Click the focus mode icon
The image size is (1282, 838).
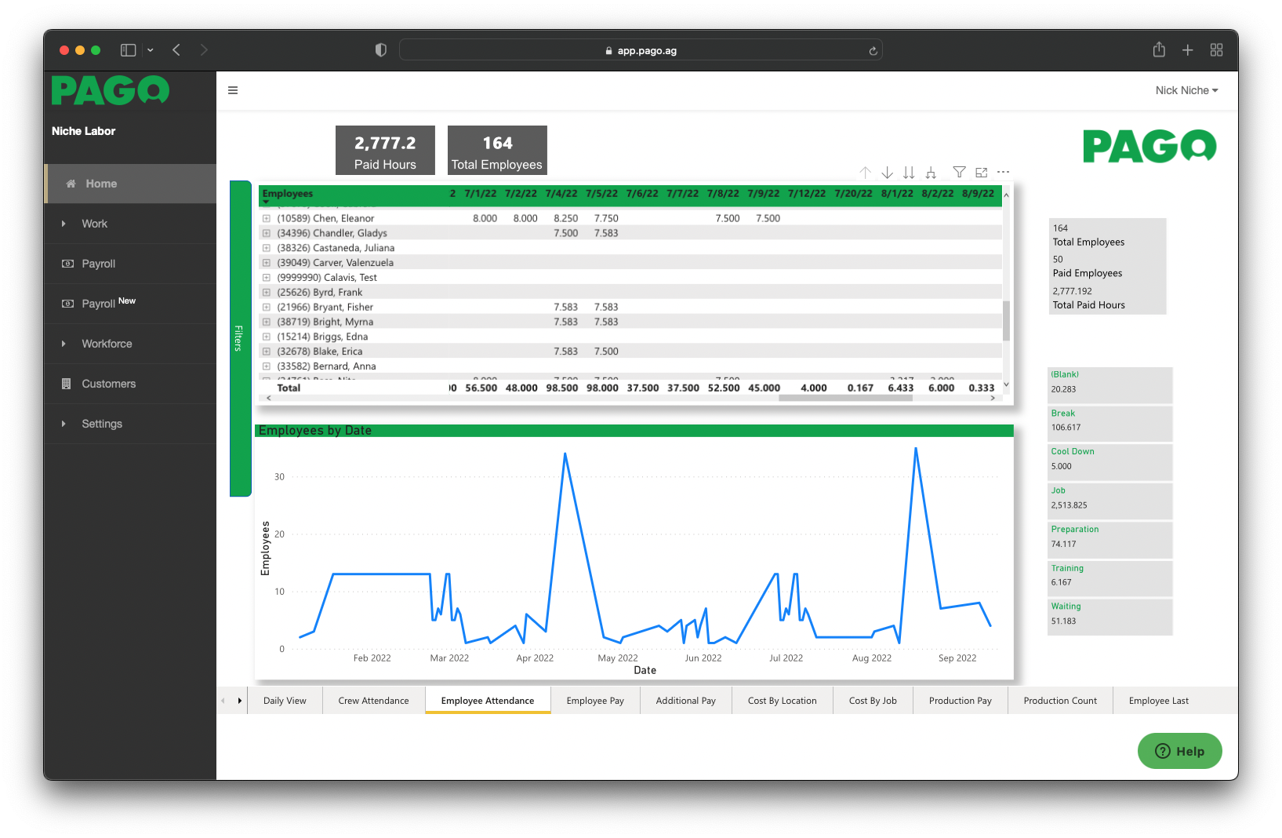981,172
